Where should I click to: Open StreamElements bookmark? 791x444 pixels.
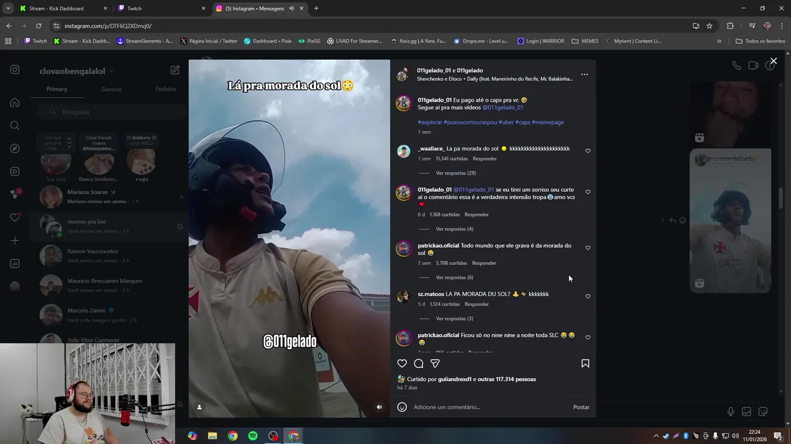[x=144, y=41]
